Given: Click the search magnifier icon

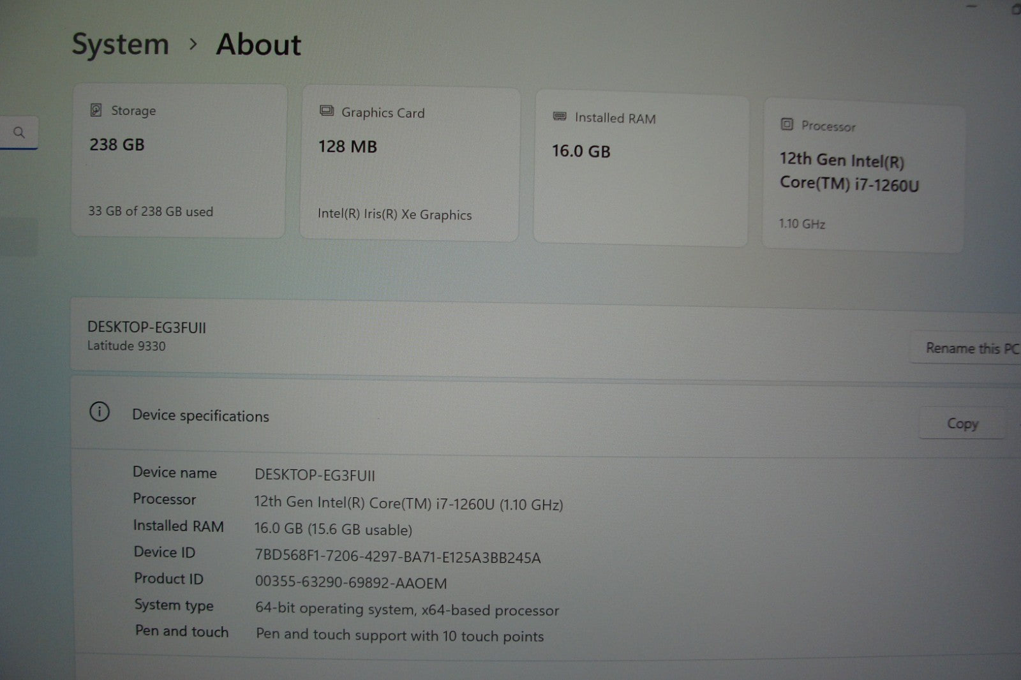Looking at the screenshot, I should (x=19, y=133).
